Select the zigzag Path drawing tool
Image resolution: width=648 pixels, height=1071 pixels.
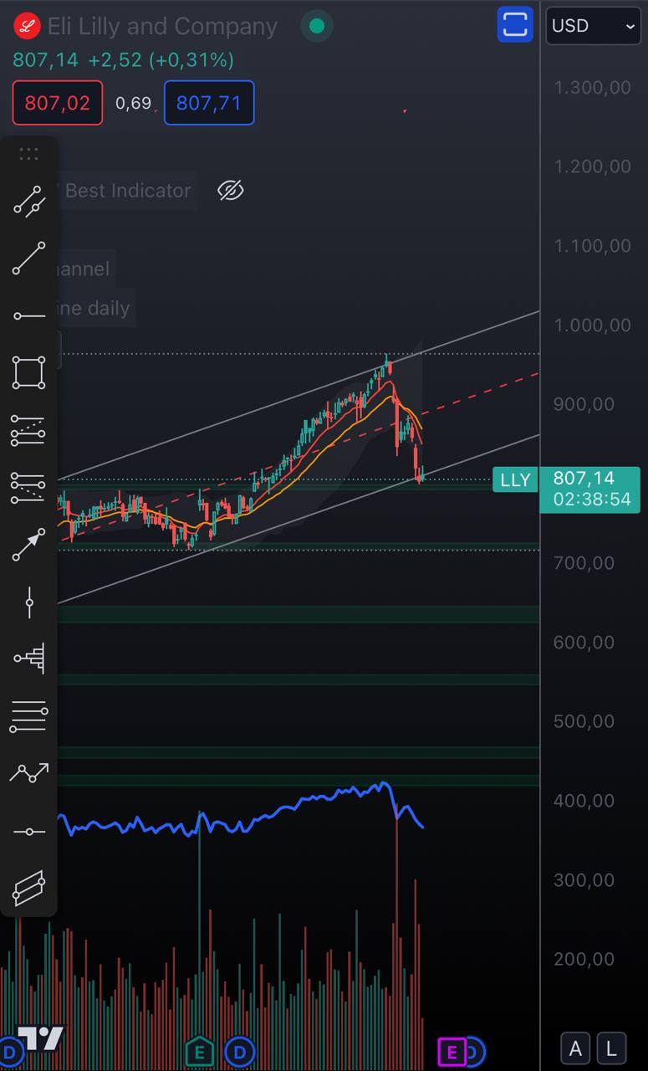(x=28, y=773)
